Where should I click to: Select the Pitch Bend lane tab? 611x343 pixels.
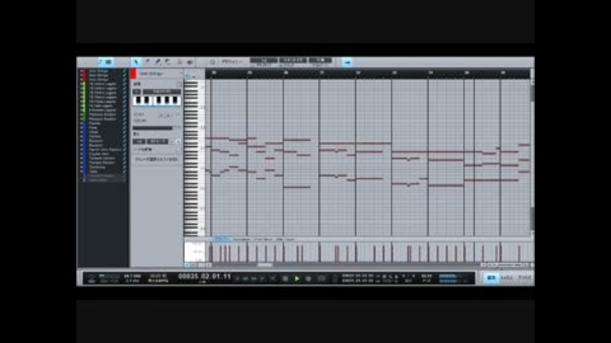263,239
